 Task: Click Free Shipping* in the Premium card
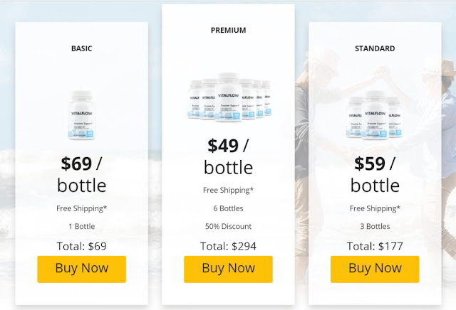(228, 191)
